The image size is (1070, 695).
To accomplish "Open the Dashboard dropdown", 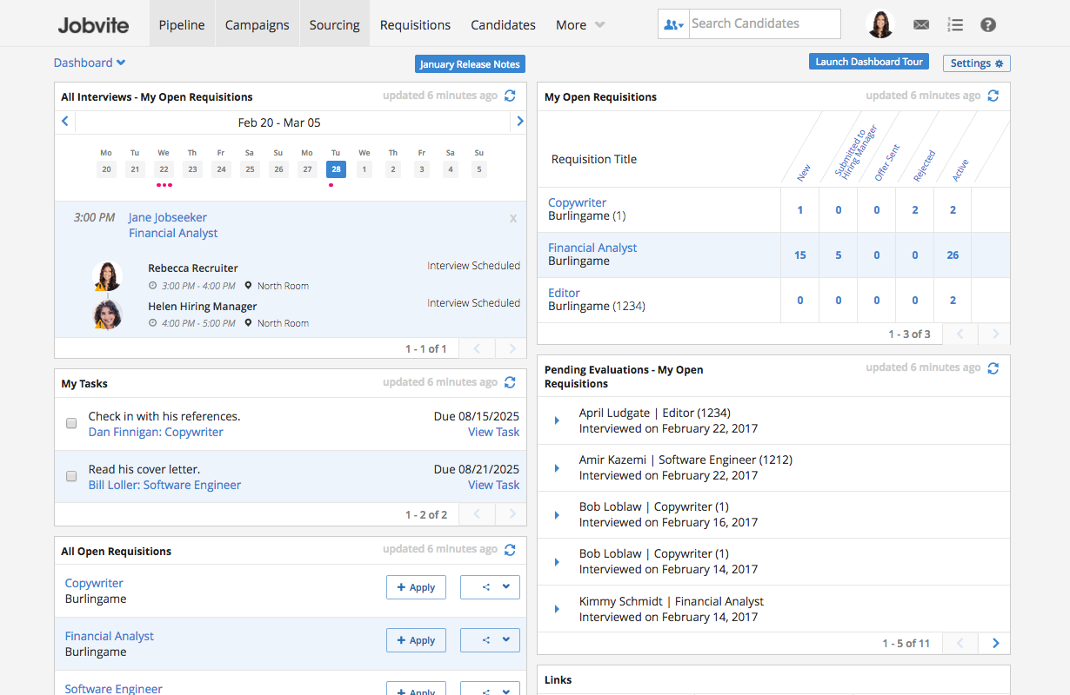I will point(90,63).
